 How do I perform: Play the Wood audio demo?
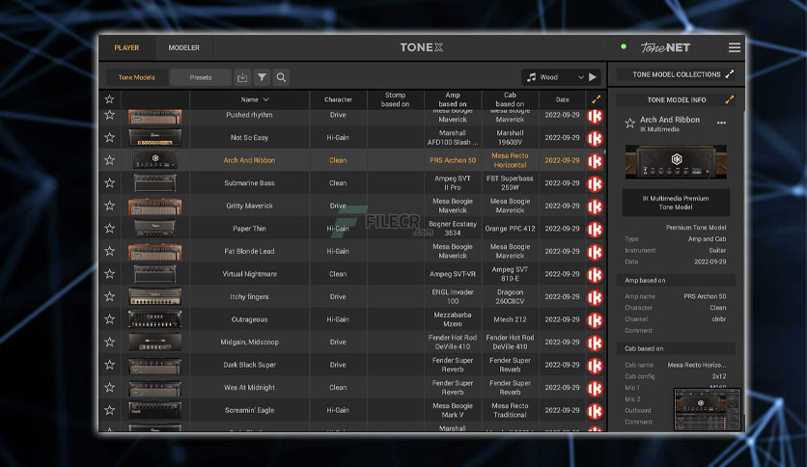[x=593, y=77]
